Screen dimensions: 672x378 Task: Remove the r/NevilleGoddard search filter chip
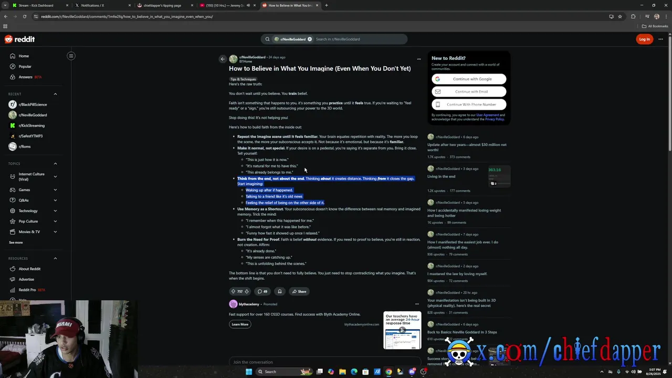(x=310, y=39)
